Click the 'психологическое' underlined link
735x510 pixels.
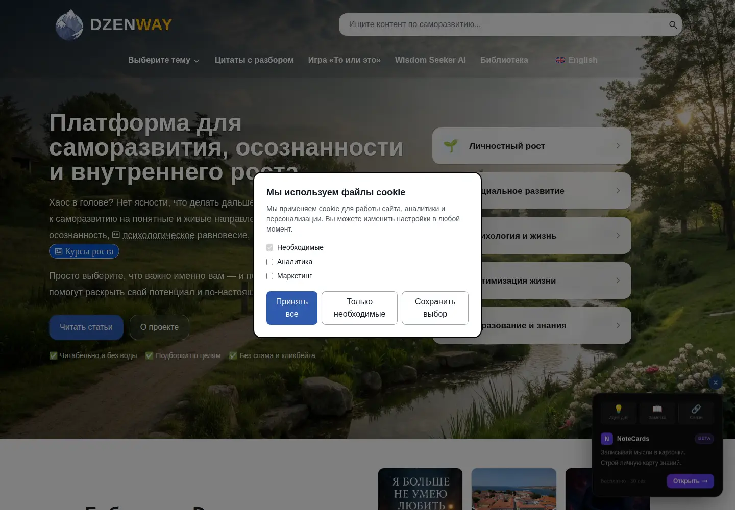tap(159, 235)
